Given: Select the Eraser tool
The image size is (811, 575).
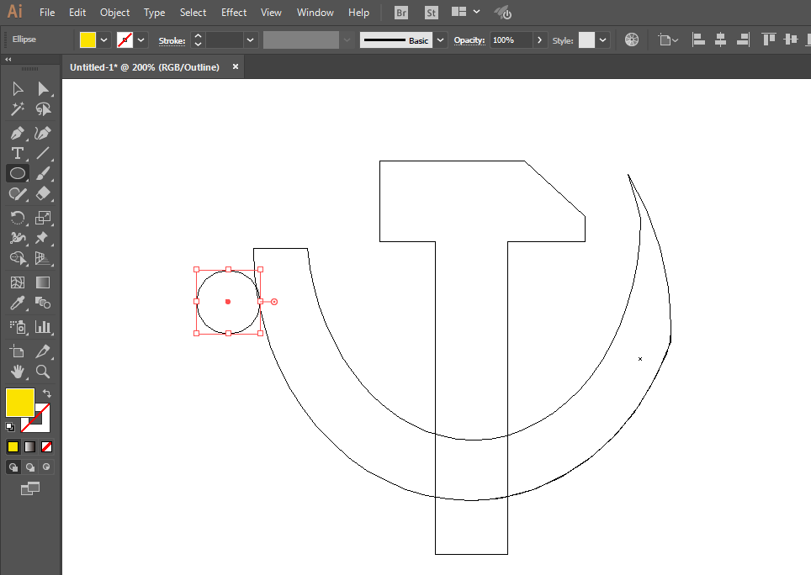Looking at the screenshot, I should (43, 193).
